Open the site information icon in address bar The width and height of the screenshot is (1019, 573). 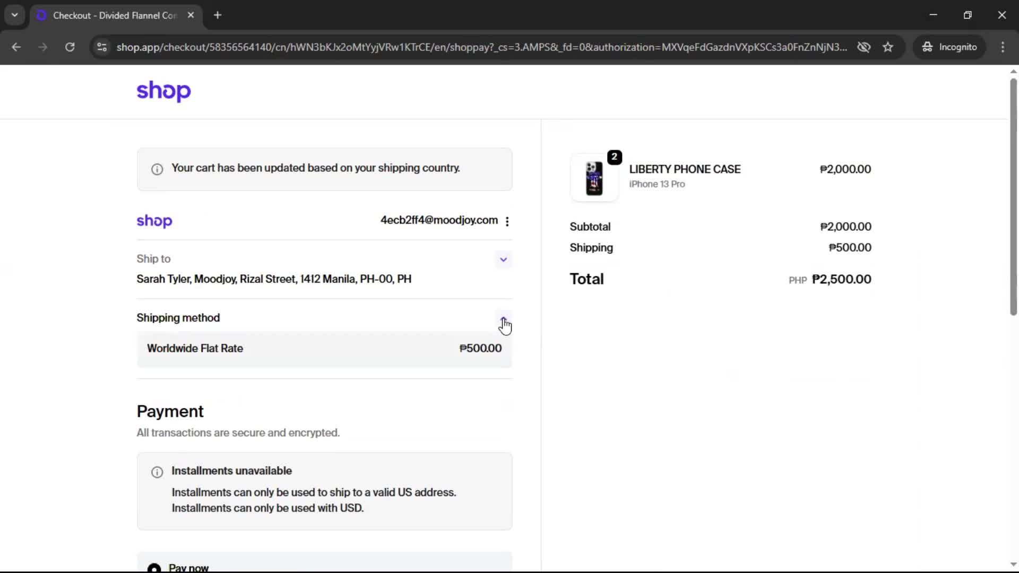(102, 47)
